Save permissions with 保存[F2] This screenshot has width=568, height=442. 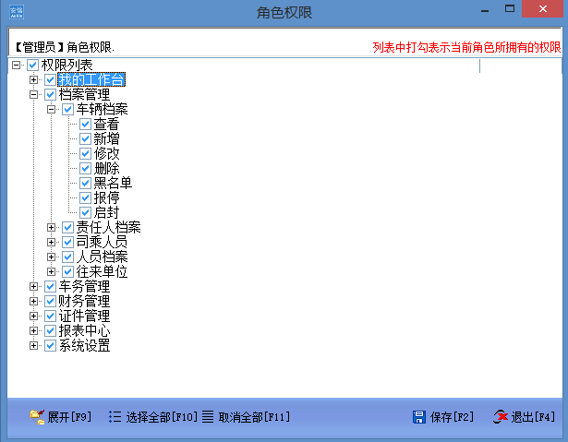[x=452, y=417]
